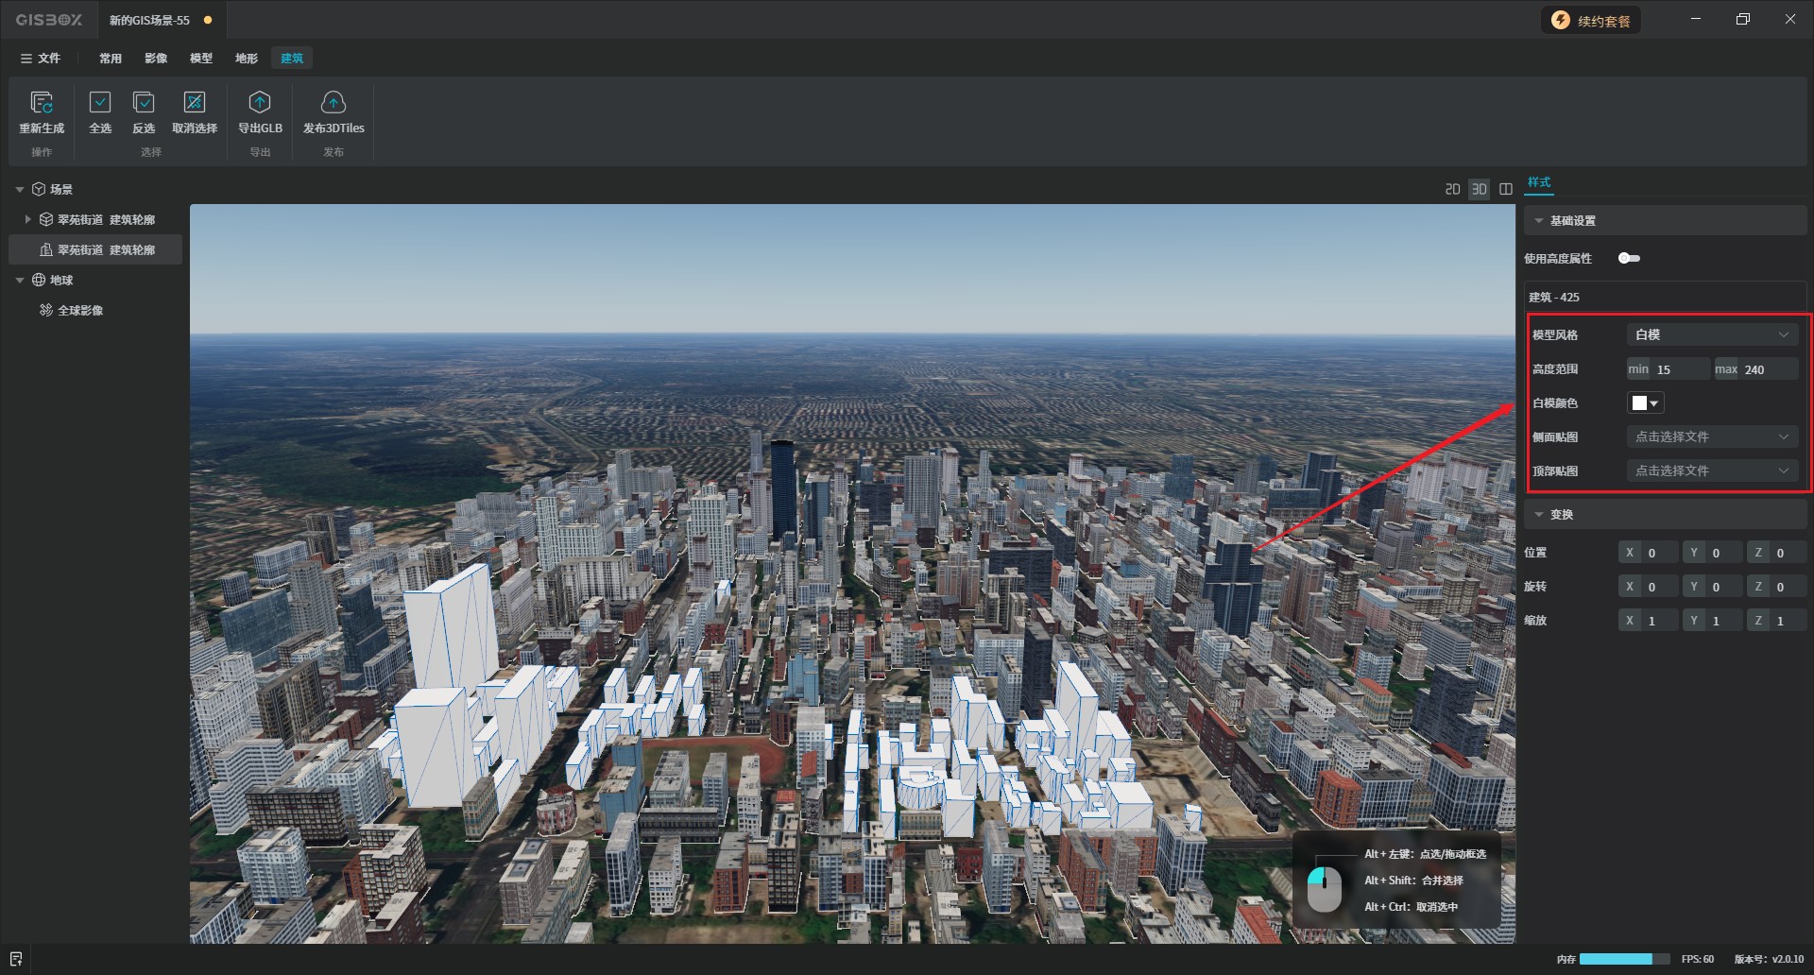
Task: Switch the viewport to 3D mode
Action: (1480, 189)
